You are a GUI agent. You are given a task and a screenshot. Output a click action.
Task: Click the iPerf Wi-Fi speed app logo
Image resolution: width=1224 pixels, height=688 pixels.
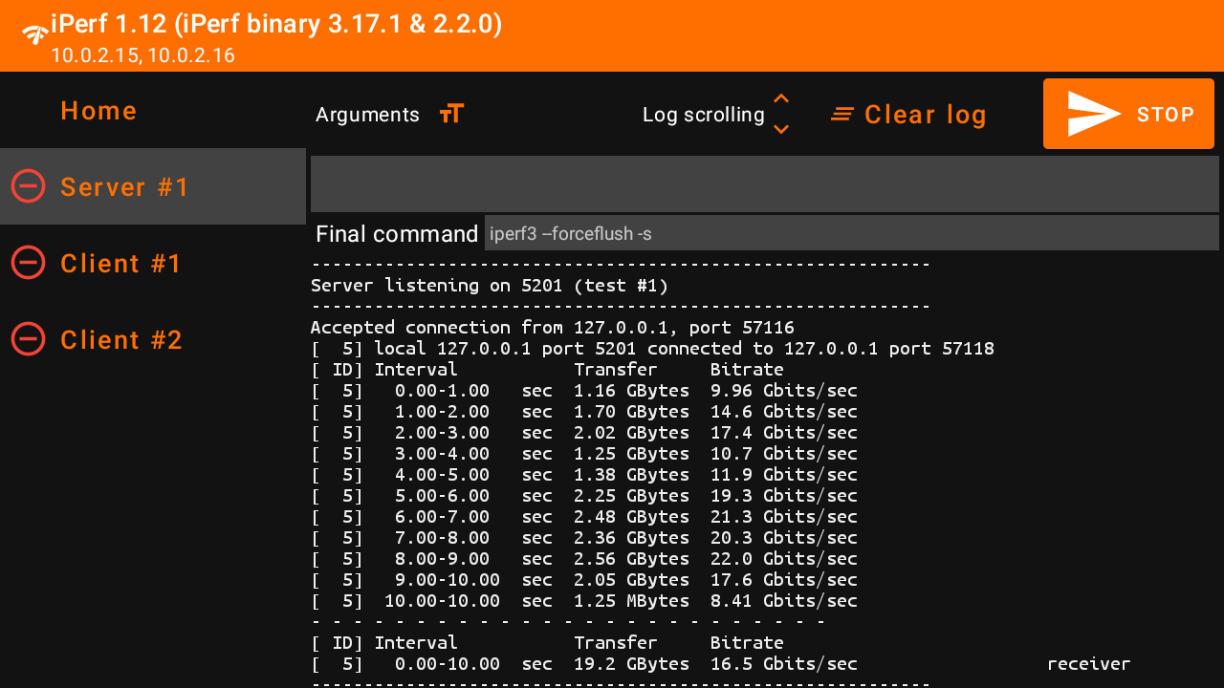tap(34, 34)
